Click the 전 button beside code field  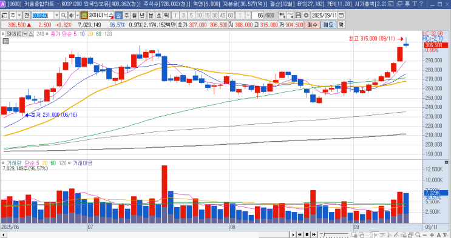[27, 15]
